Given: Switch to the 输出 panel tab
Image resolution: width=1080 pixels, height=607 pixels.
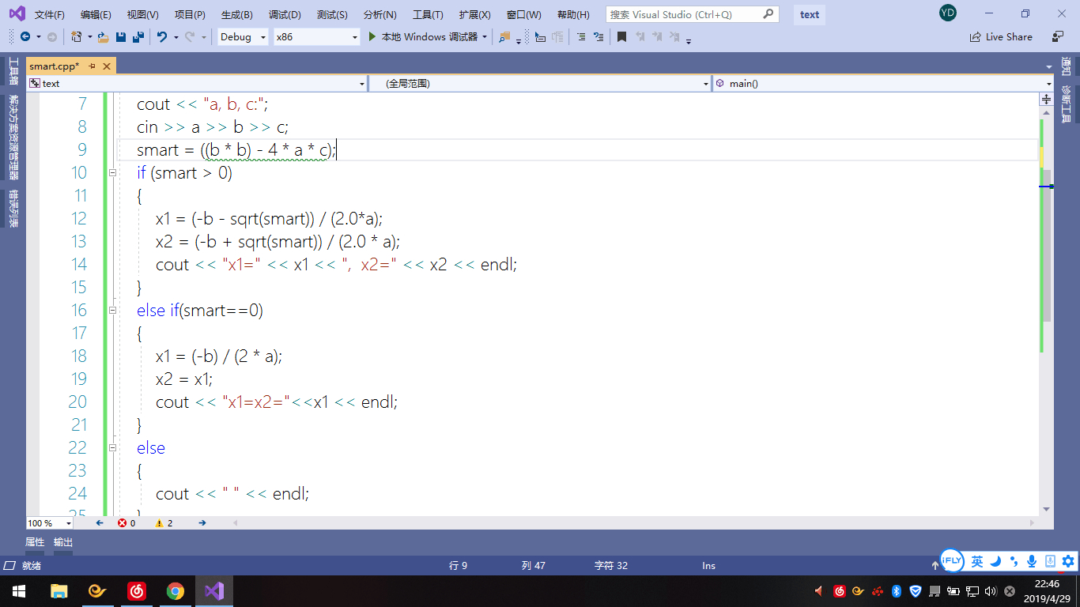Looking at the screenshot, I should (63, 542).
